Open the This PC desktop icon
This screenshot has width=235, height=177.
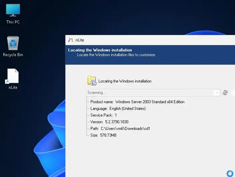point(13,14)
